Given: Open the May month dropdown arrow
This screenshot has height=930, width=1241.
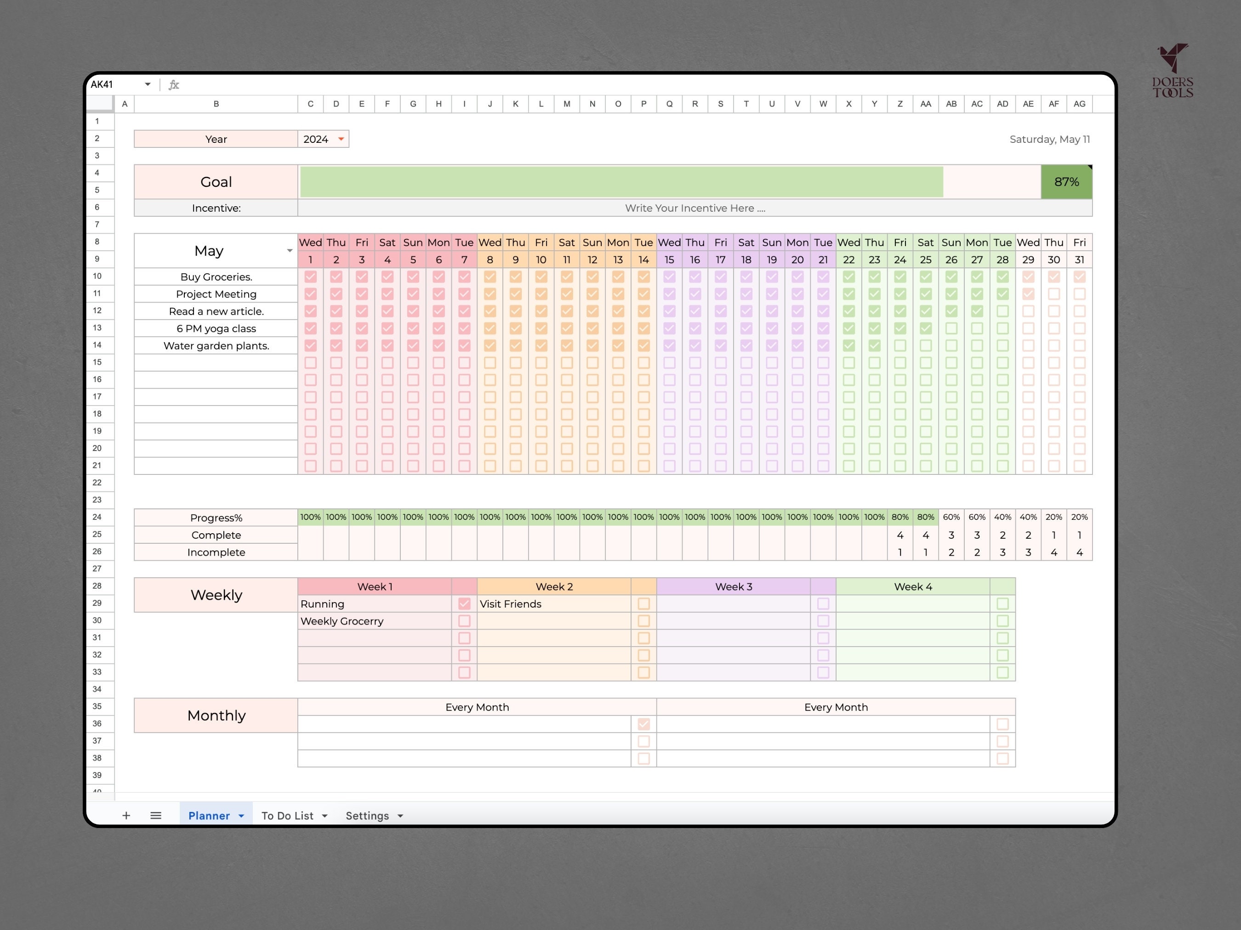Looking at the screenshot, I should [x=290, y=251].
